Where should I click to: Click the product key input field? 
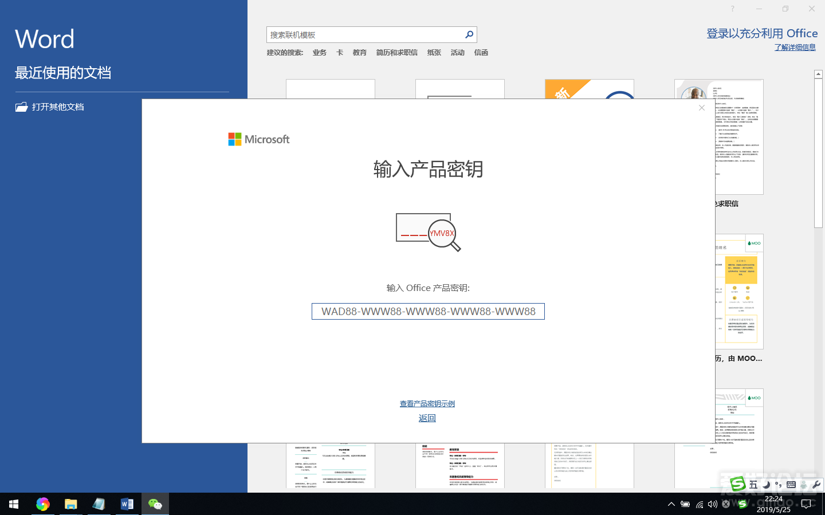click(428, 312)
